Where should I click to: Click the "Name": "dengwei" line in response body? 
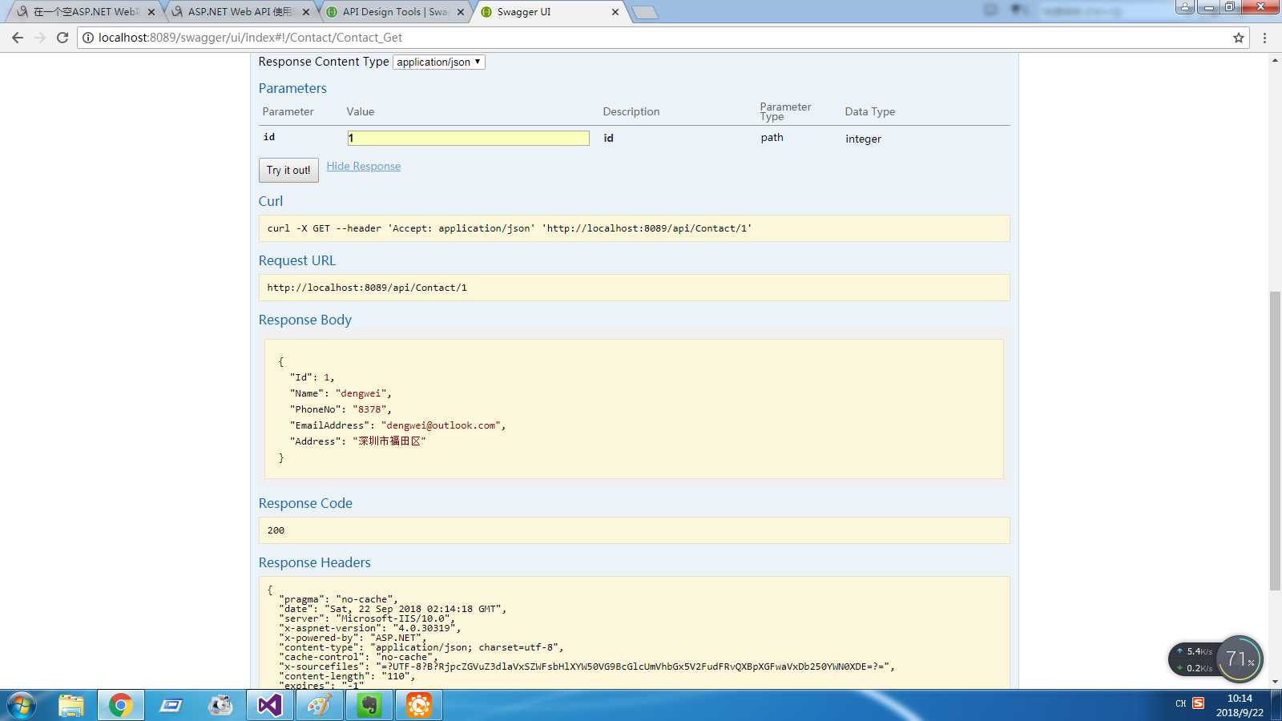[341, 393]
